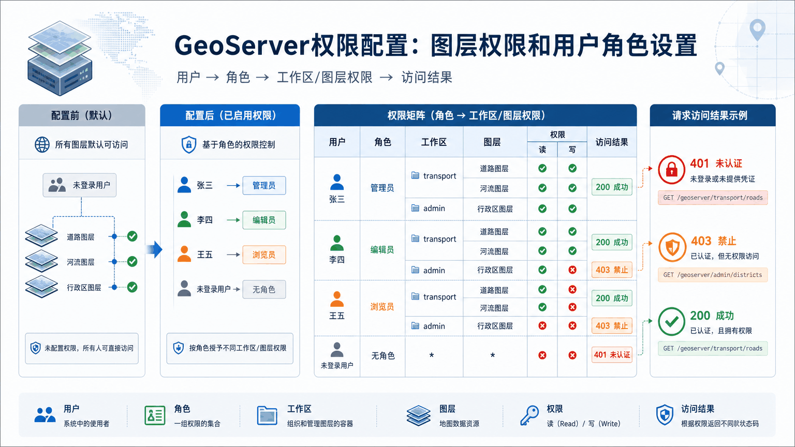This screenshot has height=447, width=795.
Task: Click the gray 未登录用户 icon in 配置后 panel
Action: (x=184, y=289)
